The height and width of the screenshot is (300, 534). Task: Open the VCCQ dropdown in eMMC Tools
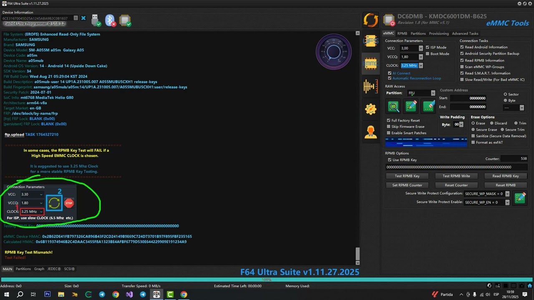pos(421,57)
